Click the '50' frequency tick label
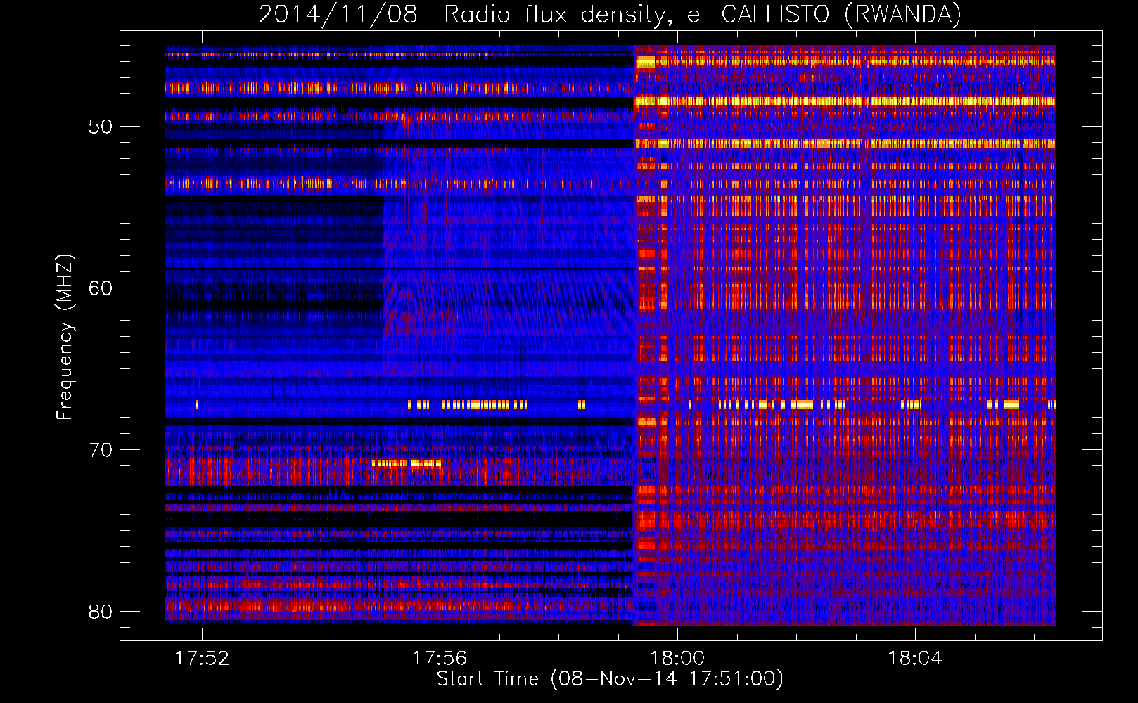The height and width of the screenshot is (703, 1138). (101, 127)
